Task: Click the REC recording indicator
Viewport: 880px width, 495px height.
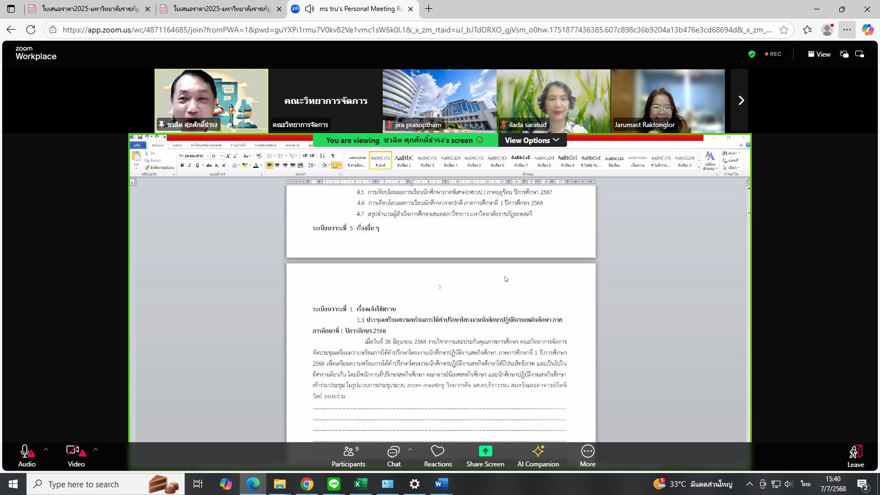Action: pyautogui.click(x=773, y=54)
